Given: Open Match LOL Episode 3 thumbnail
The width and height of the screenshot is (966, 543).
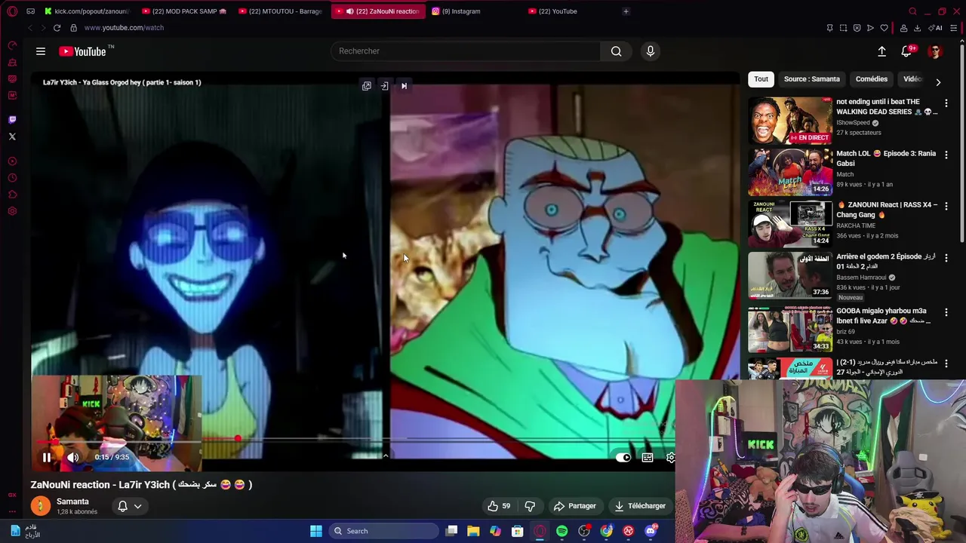Looking at the screenshot, I should click(x=790, y=172).
